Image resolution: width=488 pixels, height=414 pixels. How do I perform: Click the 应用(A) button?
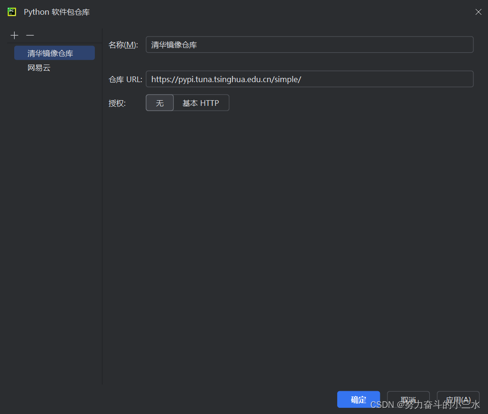pos(458,399)
